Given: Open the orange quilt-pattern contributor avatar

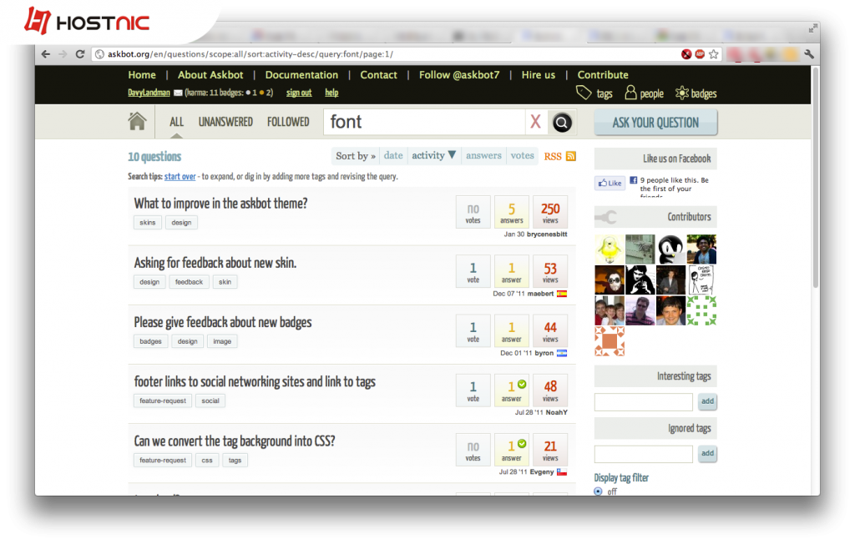Looking at the screenshot, I should click(610, 341).
